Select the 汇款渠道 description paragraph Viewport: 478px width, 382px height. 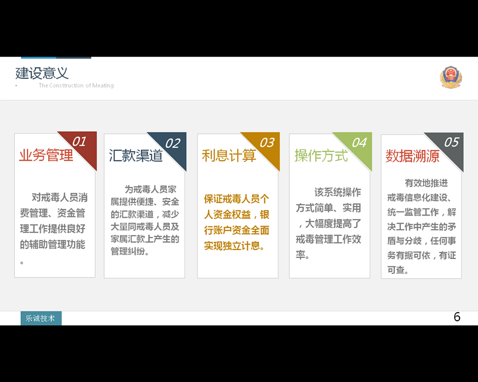[145, 220]
